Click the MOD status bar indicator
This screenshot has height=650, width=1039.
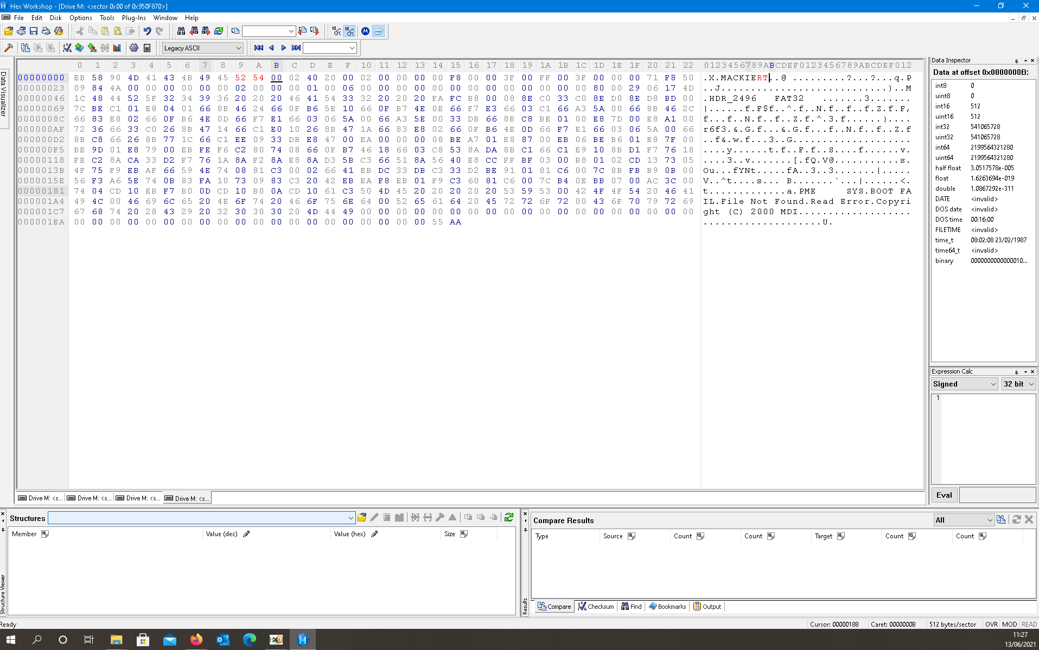(1009, 625)
